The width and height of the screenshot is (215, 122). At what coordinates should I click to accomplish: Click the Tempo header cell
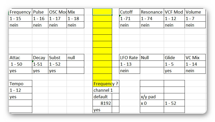pos(21,83)
